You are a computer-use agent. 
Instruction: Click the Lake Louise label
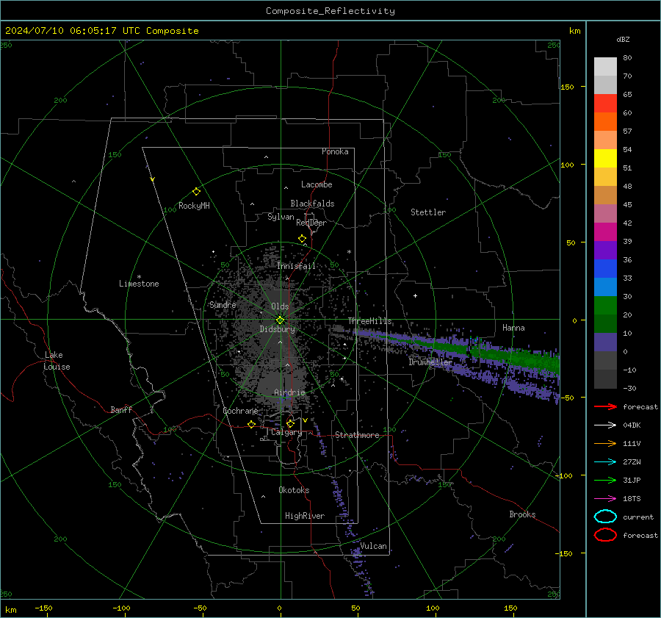(57, 361)
